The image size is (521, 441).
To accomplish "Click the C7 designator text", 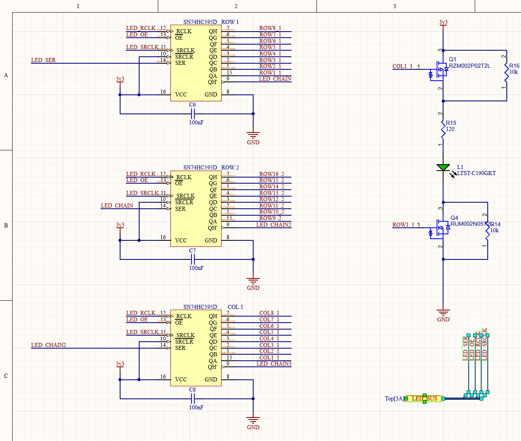I will click(192, 250).
